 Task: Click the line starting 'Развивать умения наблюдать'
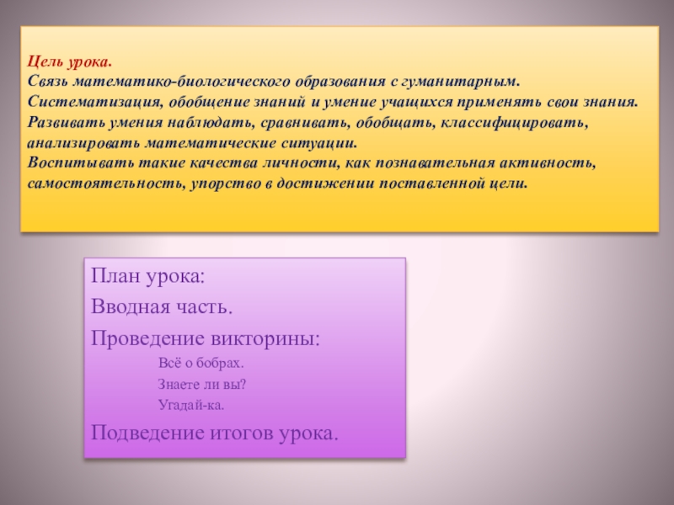308,123
